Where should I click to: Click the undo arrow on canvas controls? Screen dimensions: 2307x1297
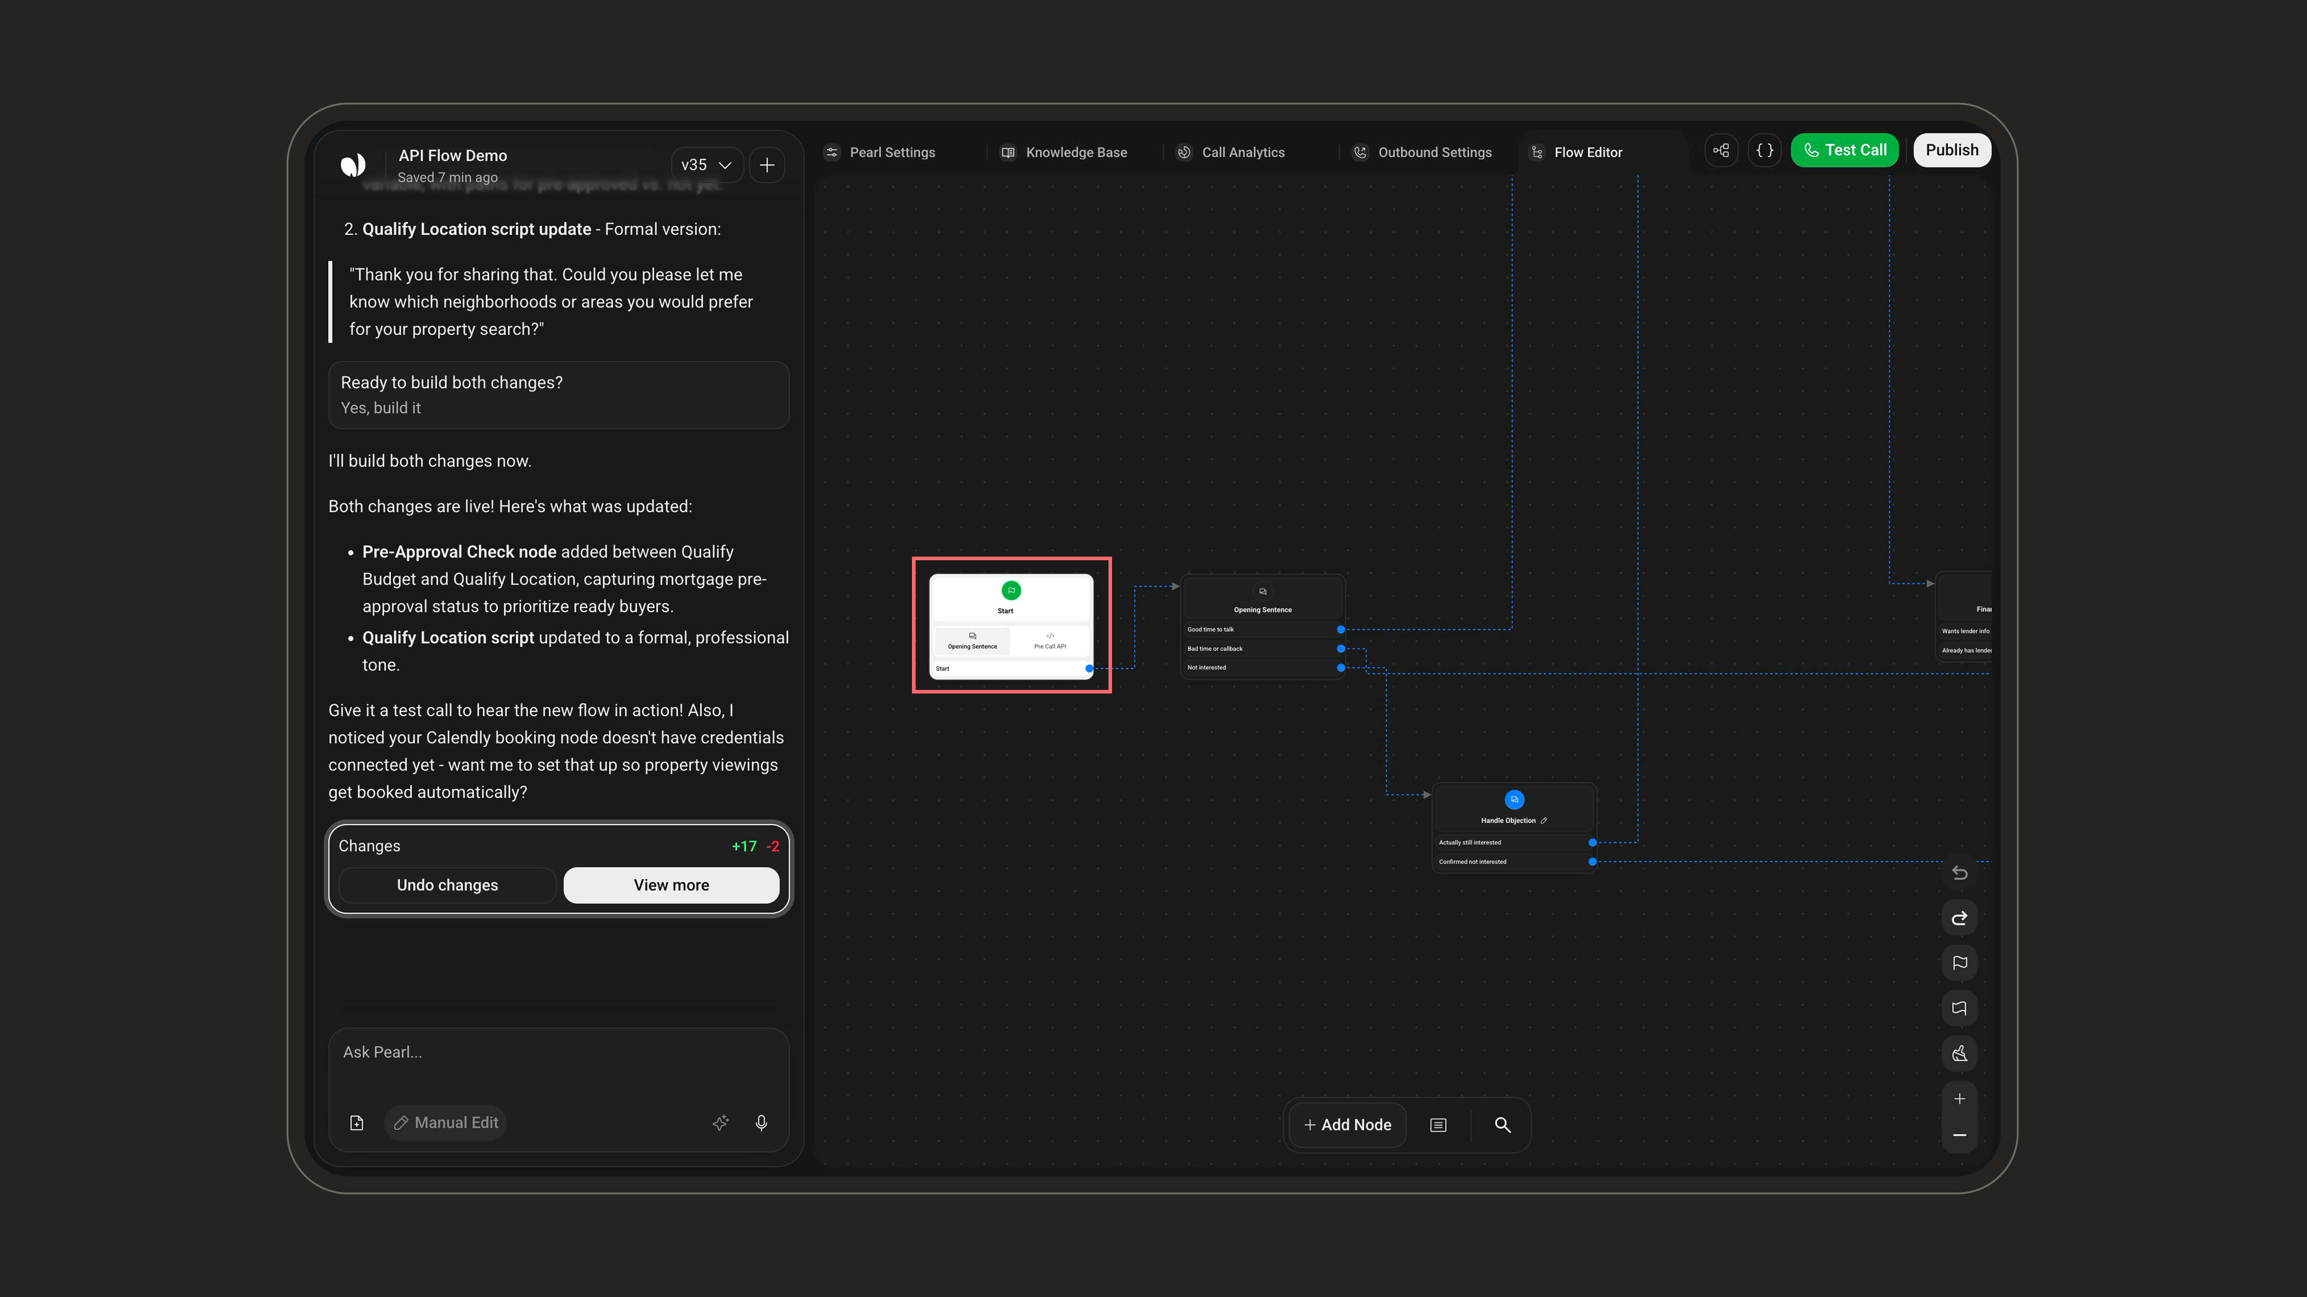pos(1960,873)
